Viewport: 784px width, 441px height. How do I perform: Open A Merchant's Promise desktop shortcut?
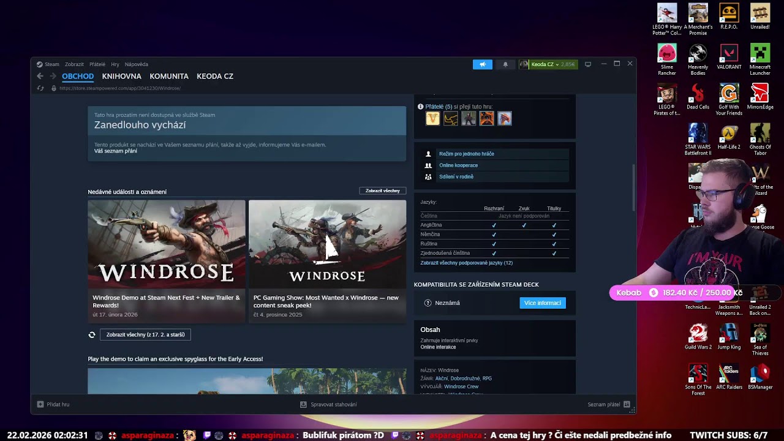(698, 20)
